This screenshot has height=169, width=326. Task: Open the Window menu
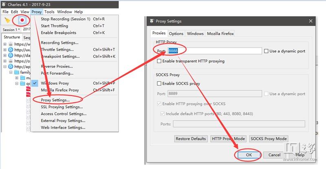[x=64, y=12]
